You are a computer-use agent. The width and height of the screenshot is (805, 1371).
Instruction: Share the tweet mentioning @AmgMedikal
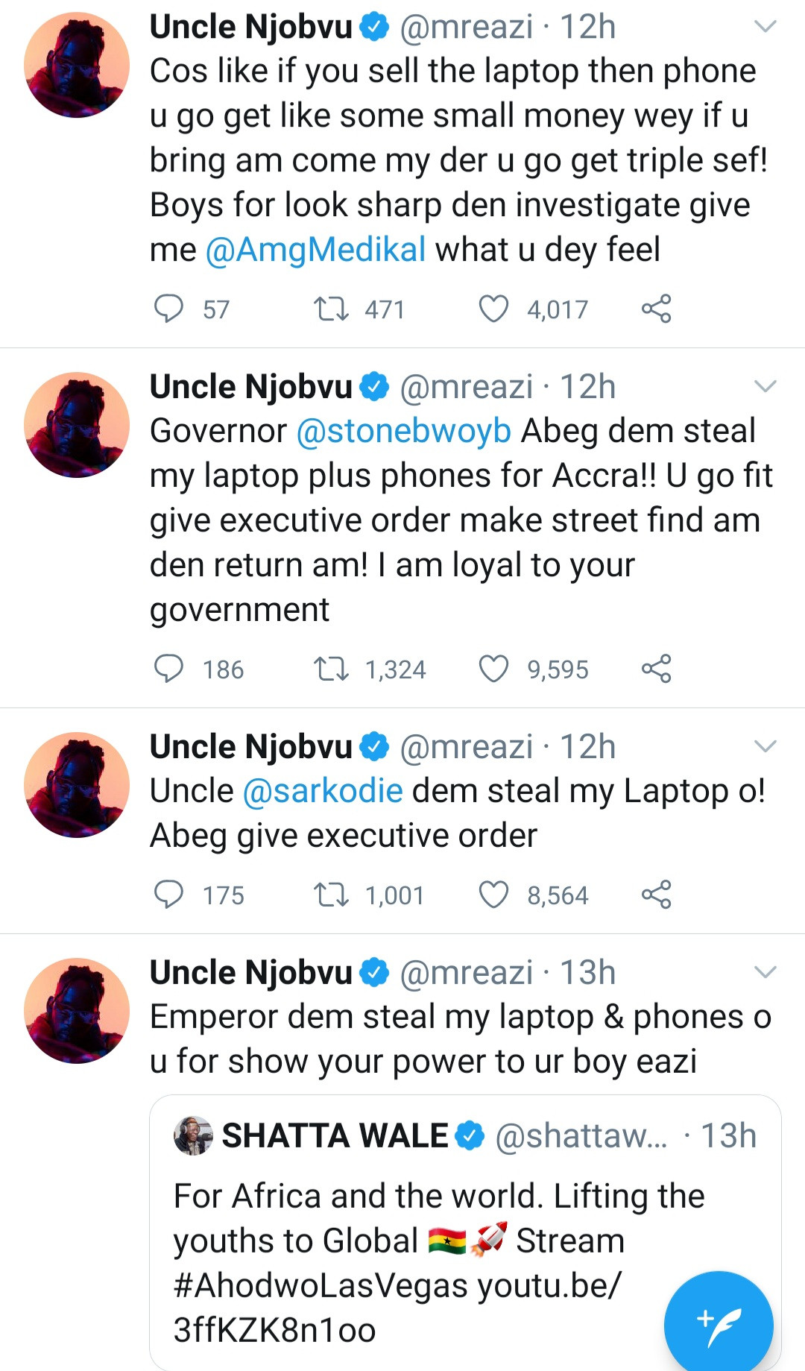[x=656, y=309]
